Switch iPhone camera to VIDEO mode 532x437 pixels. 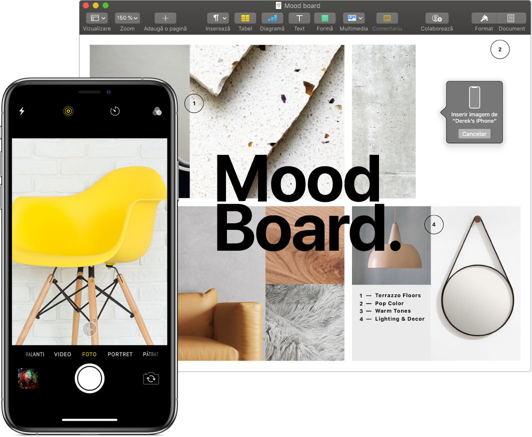pos(63,354)
